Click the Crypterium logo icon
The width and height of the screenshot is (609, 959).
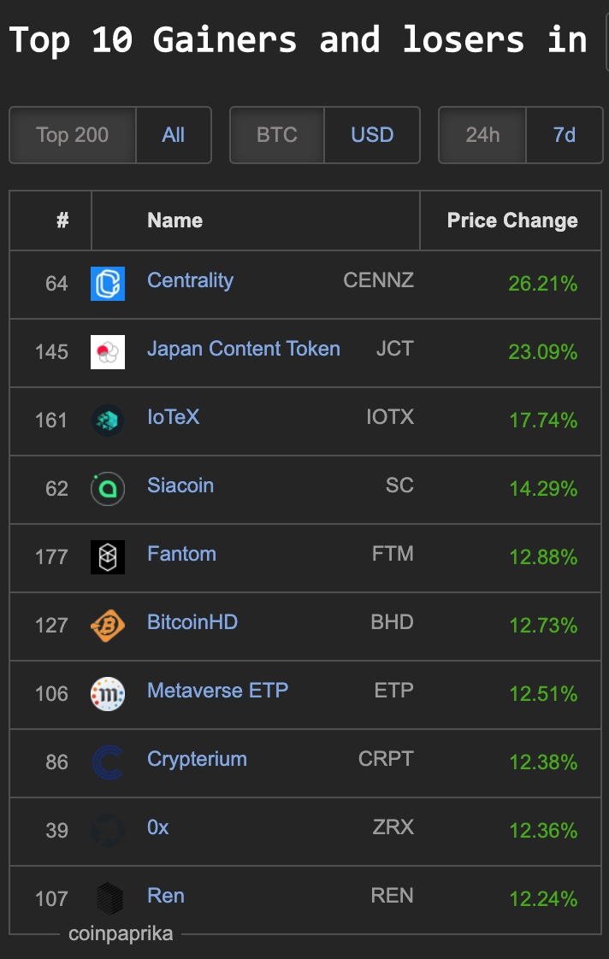[x=108, y=762]
